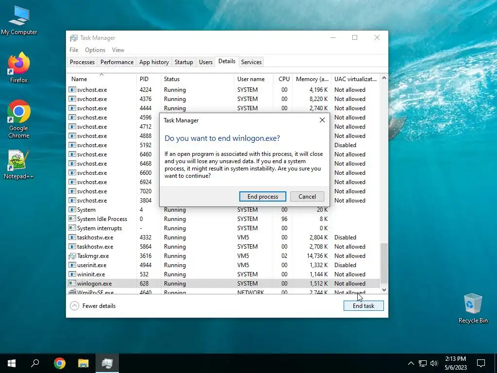Switch to the App history tab

154,62
